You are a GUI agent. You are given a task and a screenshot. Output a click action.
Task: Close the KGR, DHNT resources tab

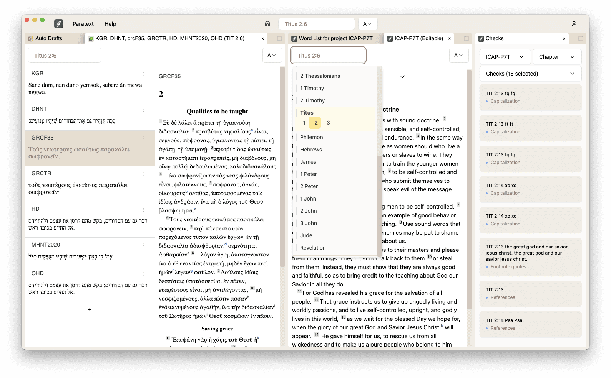(263, 39)
